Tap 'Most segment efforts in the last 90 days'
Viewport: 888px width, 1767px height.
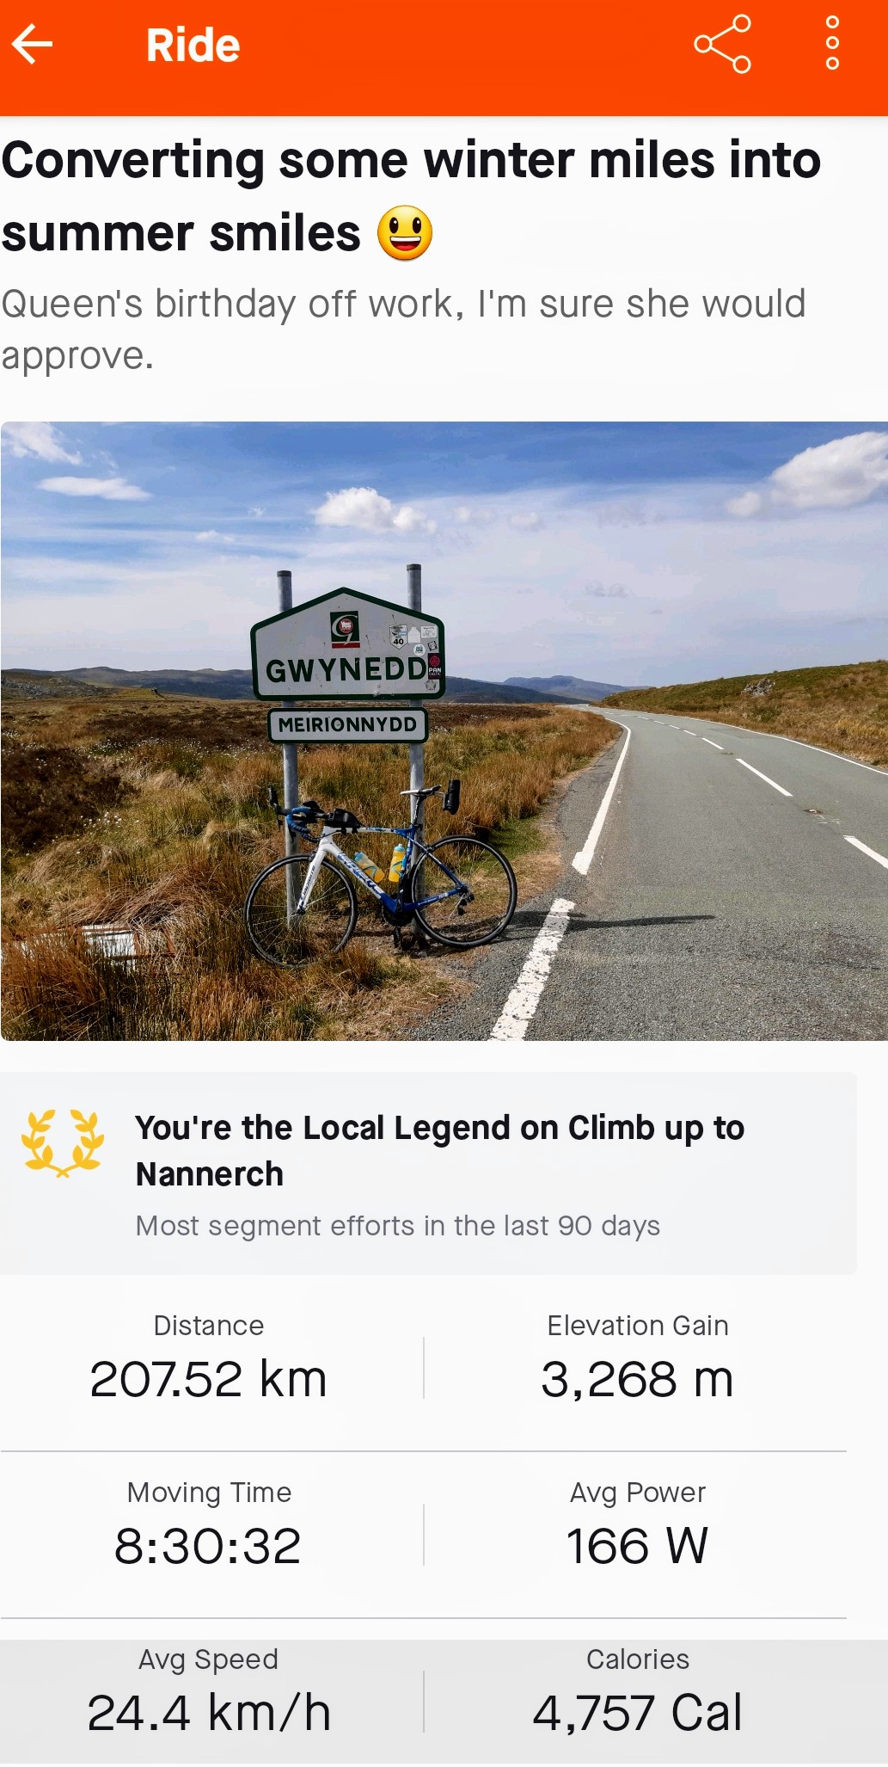(x=398, y=1226)
